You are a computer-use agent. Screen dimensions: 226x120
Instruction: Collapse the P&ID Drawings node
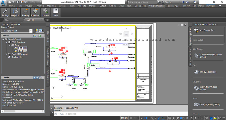click(6, 42)
